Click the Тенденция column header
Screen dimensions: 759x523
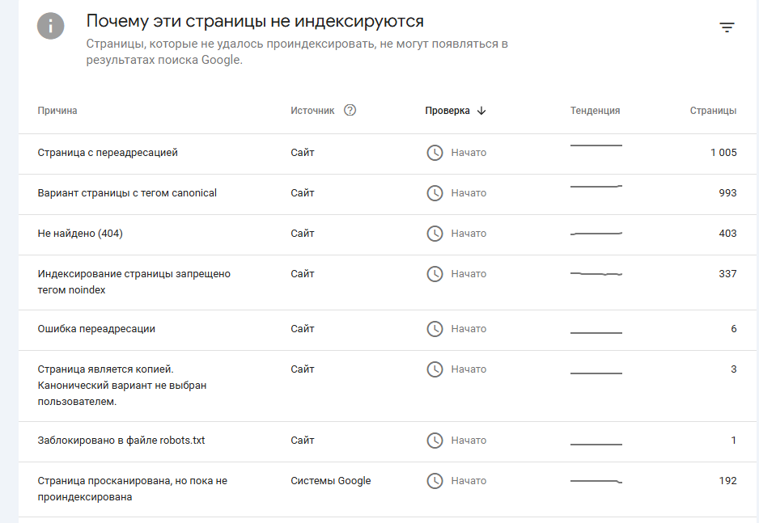[595, 111]
